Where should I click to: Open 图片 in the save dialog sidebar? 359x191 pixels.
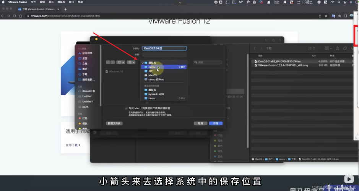click(83, 69)
